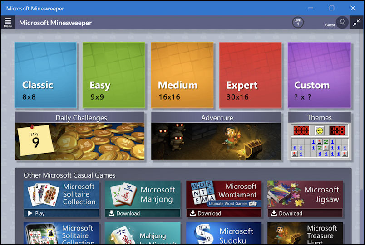Open the Daily Challenges banner
365x245 pixels.
coord(79,136)
